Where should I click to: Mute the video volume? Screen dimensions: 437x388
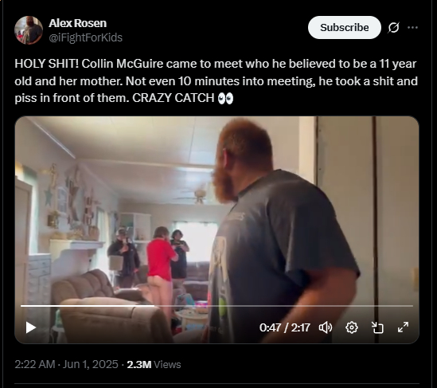click(326, 327)
